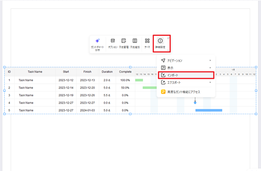Click the top-left corner selection handle
This screenshot has height=171, width=261.
click(4, 67)
